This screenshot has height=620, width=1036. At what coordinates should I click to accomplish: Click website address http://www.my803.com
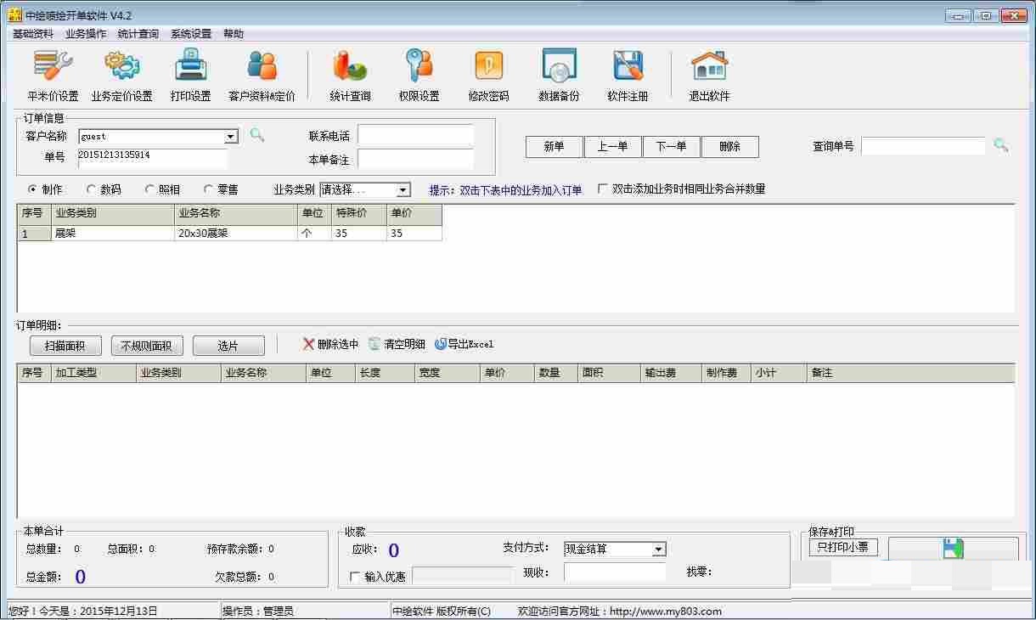pos(666,611)
